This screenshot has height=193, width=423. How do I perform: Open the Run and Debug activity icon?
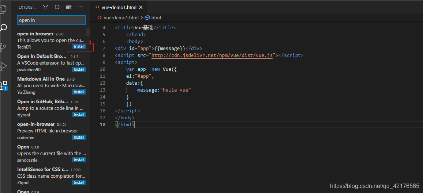click(3, 66)
